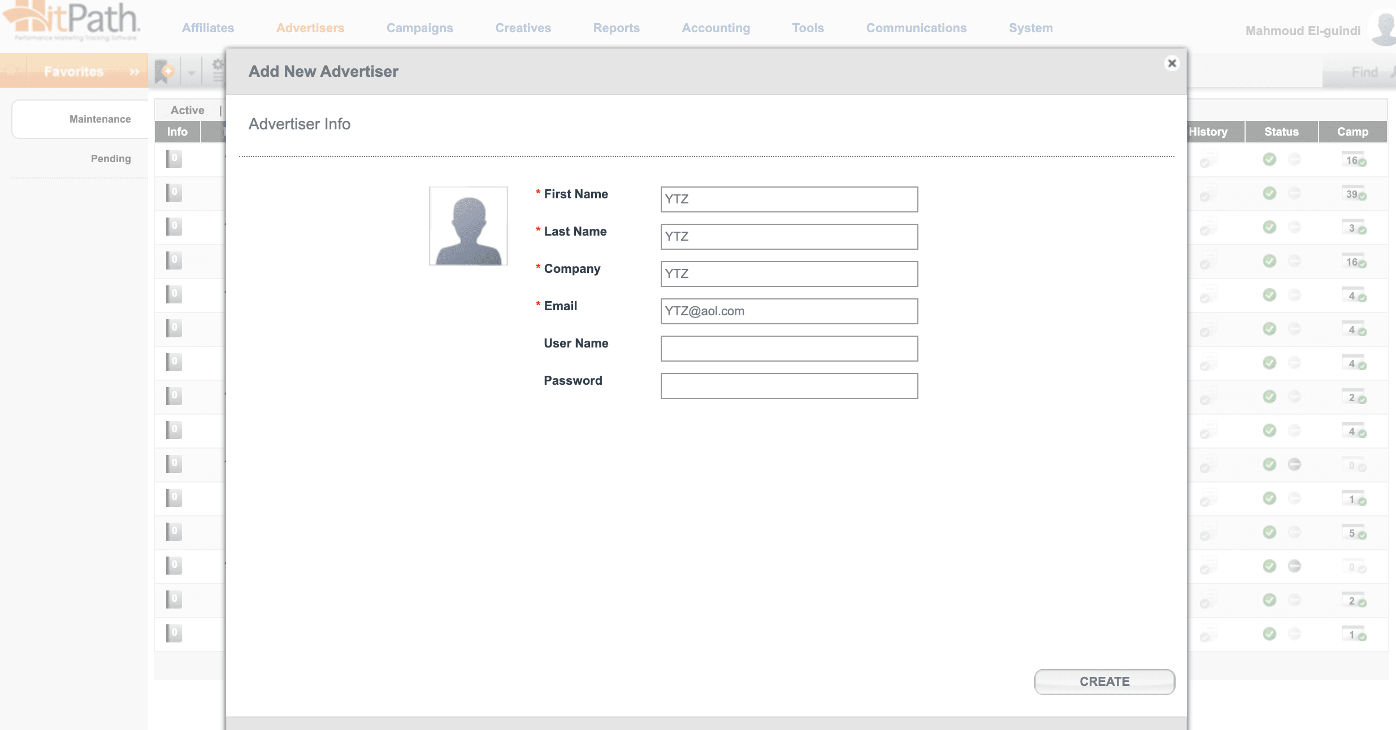Toggle green active status in first row
Image resolution: width=1396 pixels, height=730 pixels.
point(1269,159)
